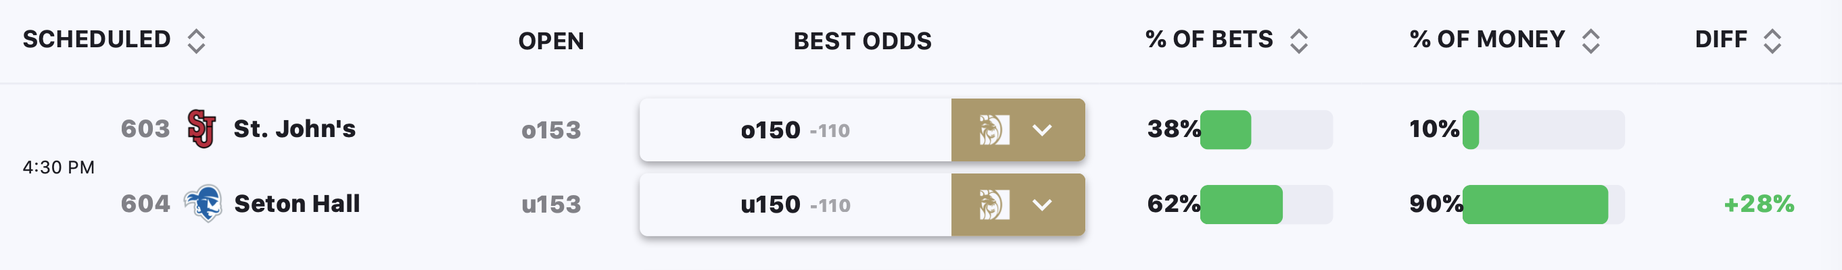Click the % OF MONEY header label
The image size is (1842, 270).
(x=1488, y=39)
